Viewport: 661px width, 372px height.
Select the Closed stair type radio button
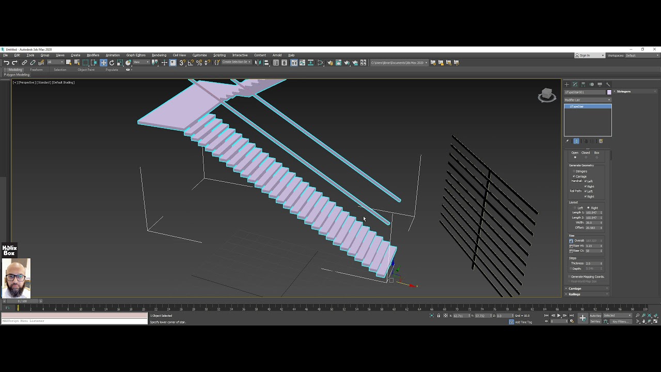coord(586,157)
